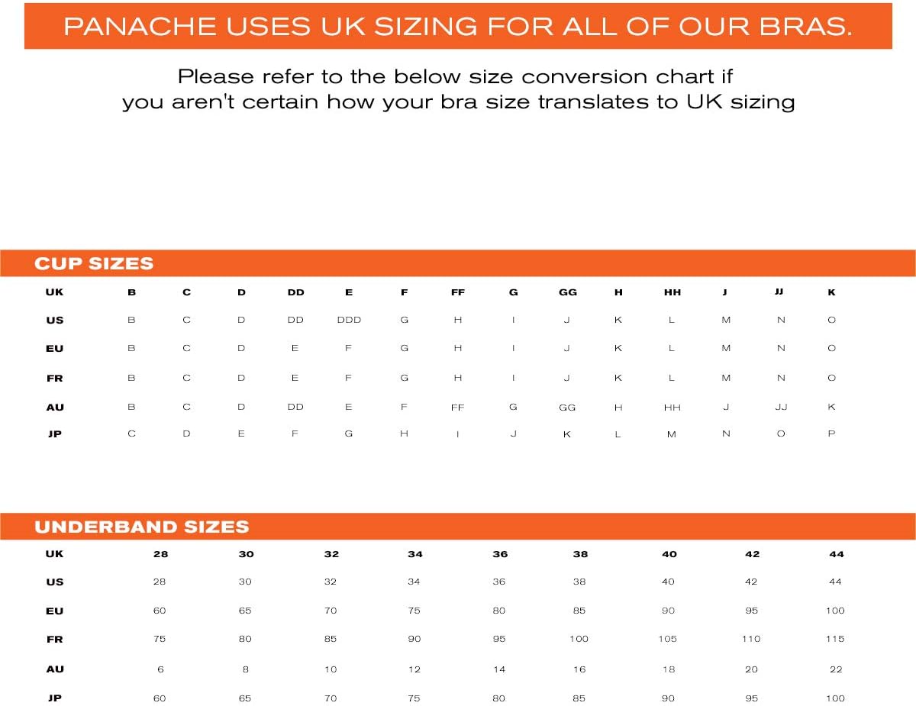Click the UNDERBAND SIZES section header
The height and width of the screenshot is (706, 916).
(142, 527)
